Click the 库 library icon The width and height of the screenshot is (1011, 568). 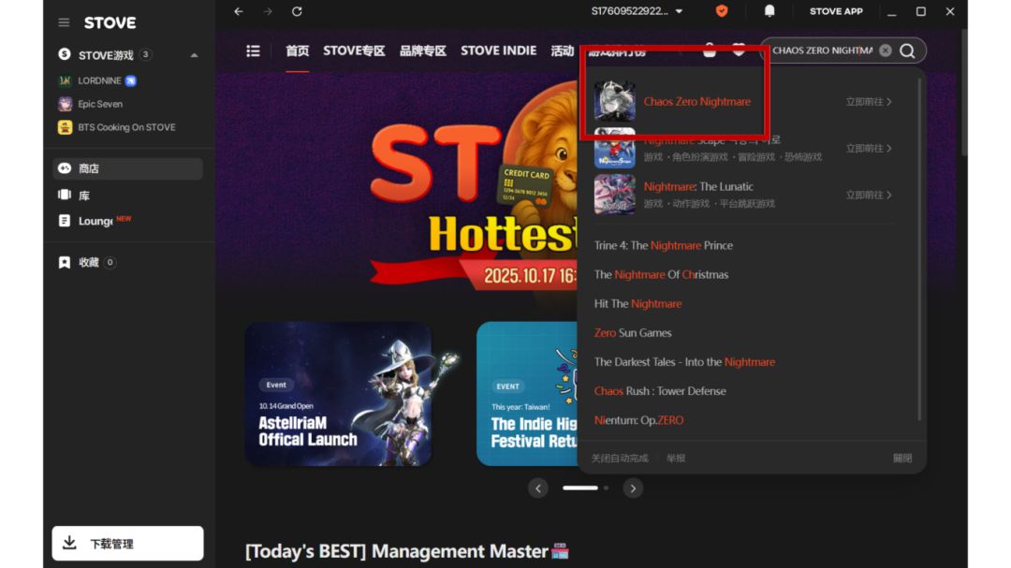point(65,195)
